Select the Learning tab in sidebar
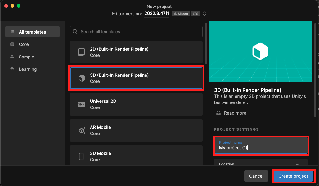This screenshot has width=319, height=186. [x=28, y=69]
